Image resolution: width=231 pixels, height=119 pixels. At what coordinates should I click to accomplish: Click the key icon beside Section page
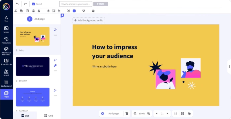55,66
